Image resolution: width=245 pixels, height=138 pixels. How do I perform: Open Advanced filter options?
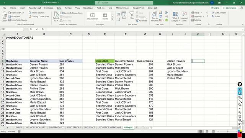coord(142,21)
